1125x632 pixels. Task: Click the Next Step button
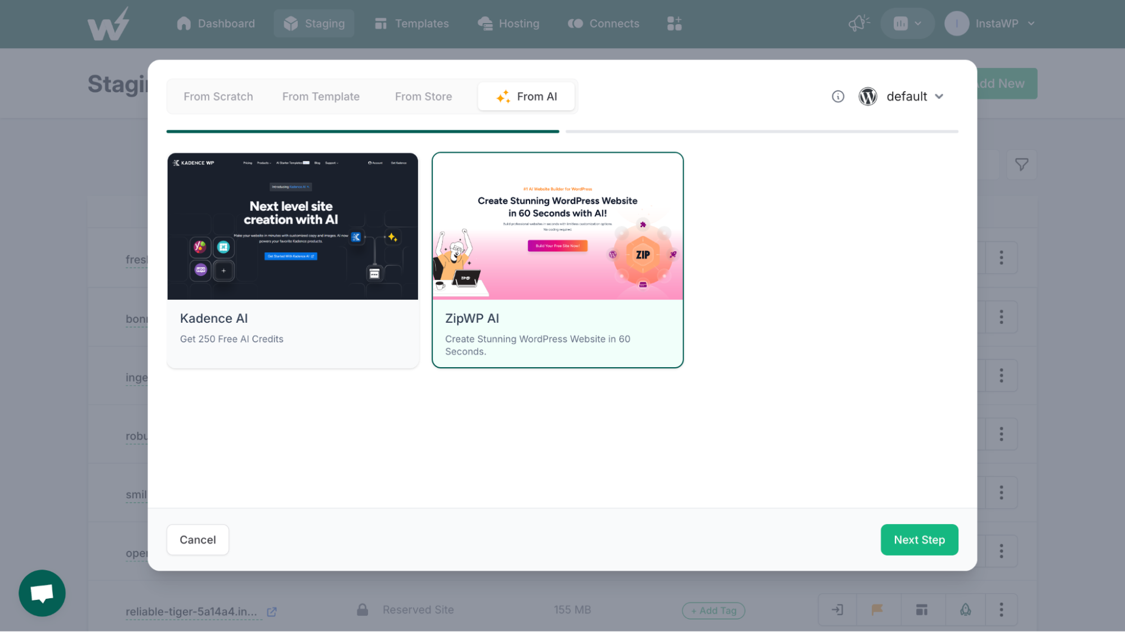click(919, 540)
